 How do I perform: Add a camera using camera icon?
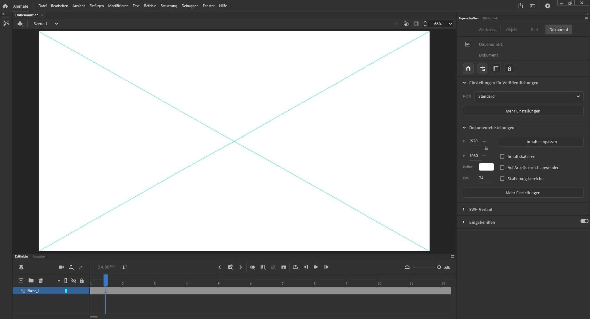pos(61,267)
